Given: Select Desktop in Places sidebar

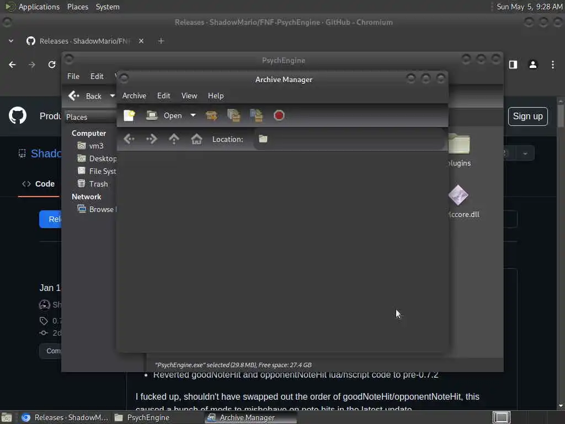Looking at the screenshot, I should tap(97, 158).
